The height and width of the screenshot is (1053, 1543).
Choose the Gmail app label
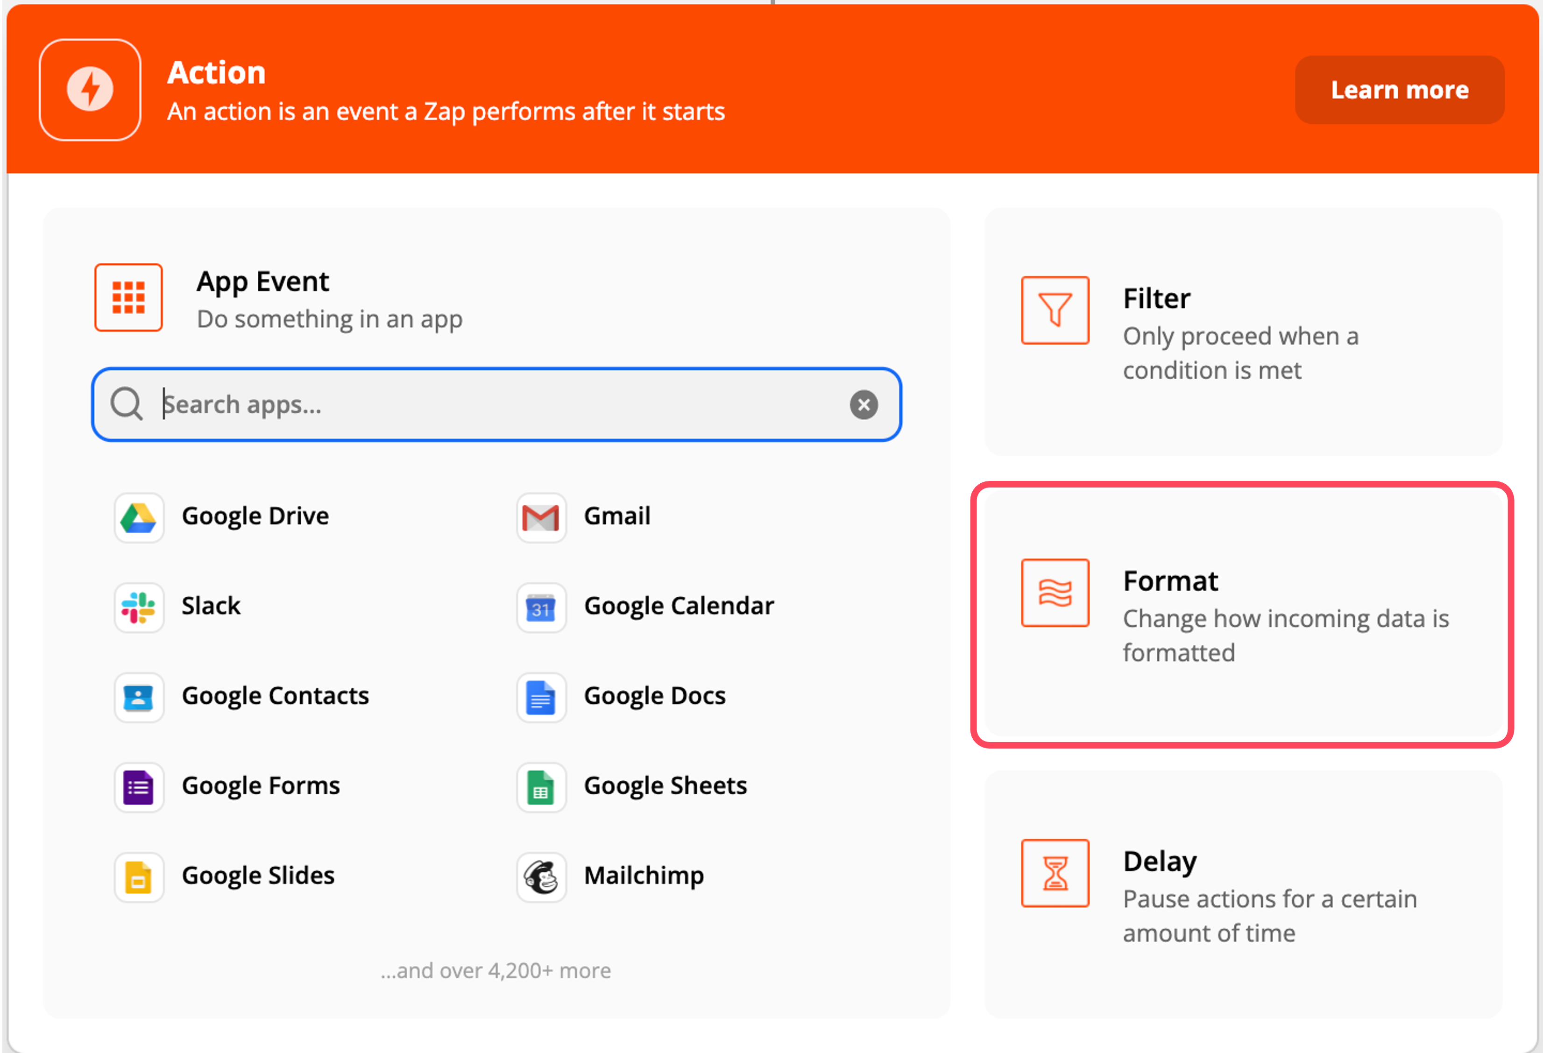617,516
